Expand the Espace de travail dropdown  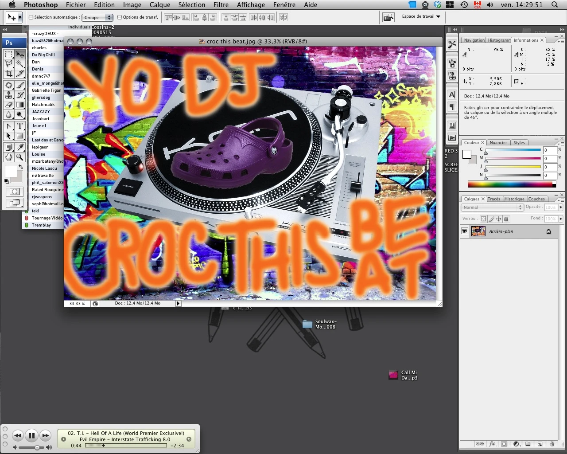(x=421, y=16)
